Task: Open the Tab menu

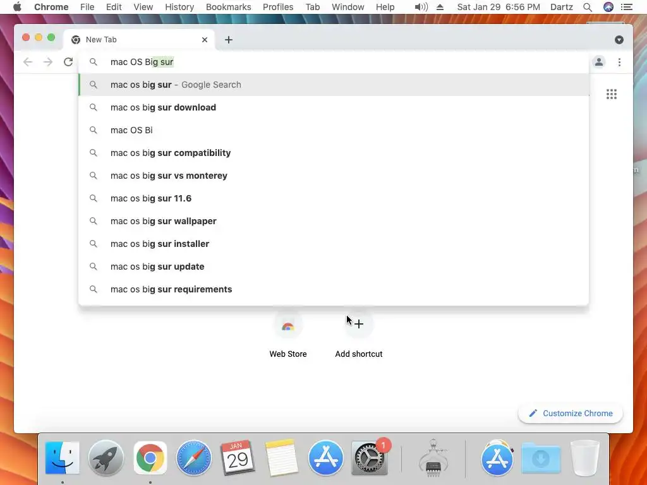Action: pyautogui.click(x=313, y=7)
